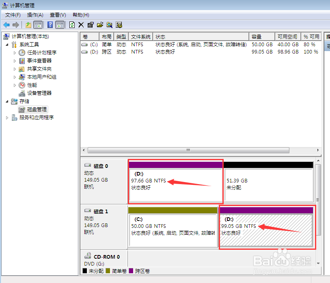Open the 查看(V) menu
The image size is (330, 283).
tap(58, 15)
